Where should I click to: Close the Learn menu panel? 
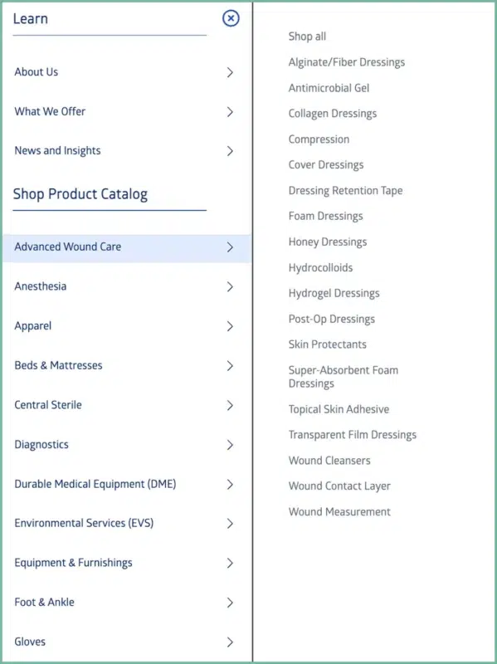[230, 18]
